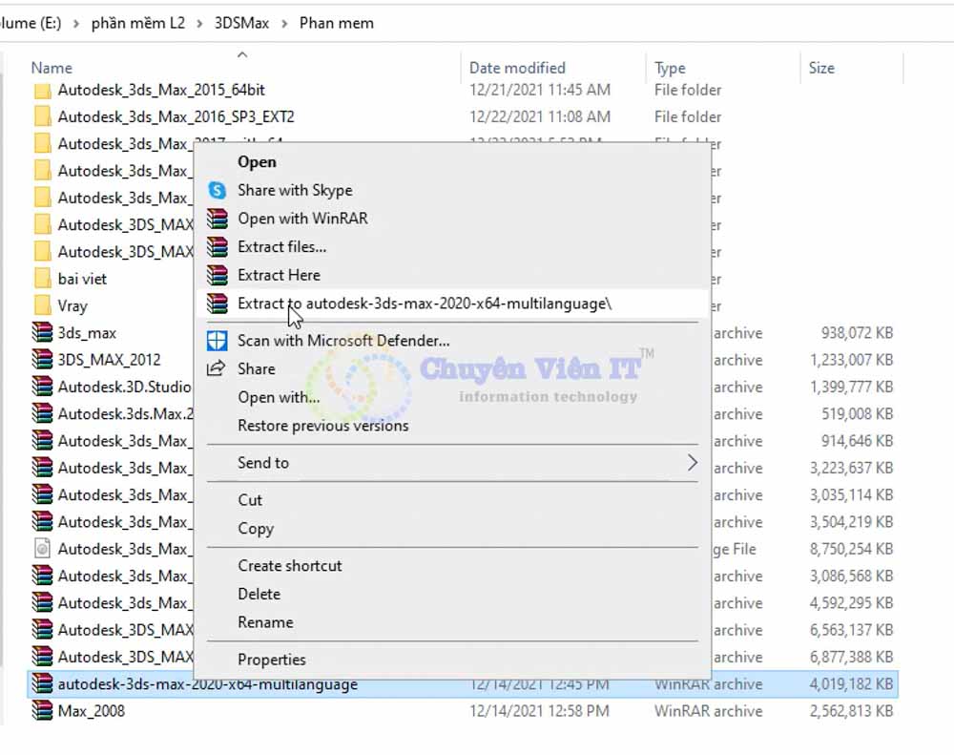Click the Share arrow icon

(x=218, y=368)
